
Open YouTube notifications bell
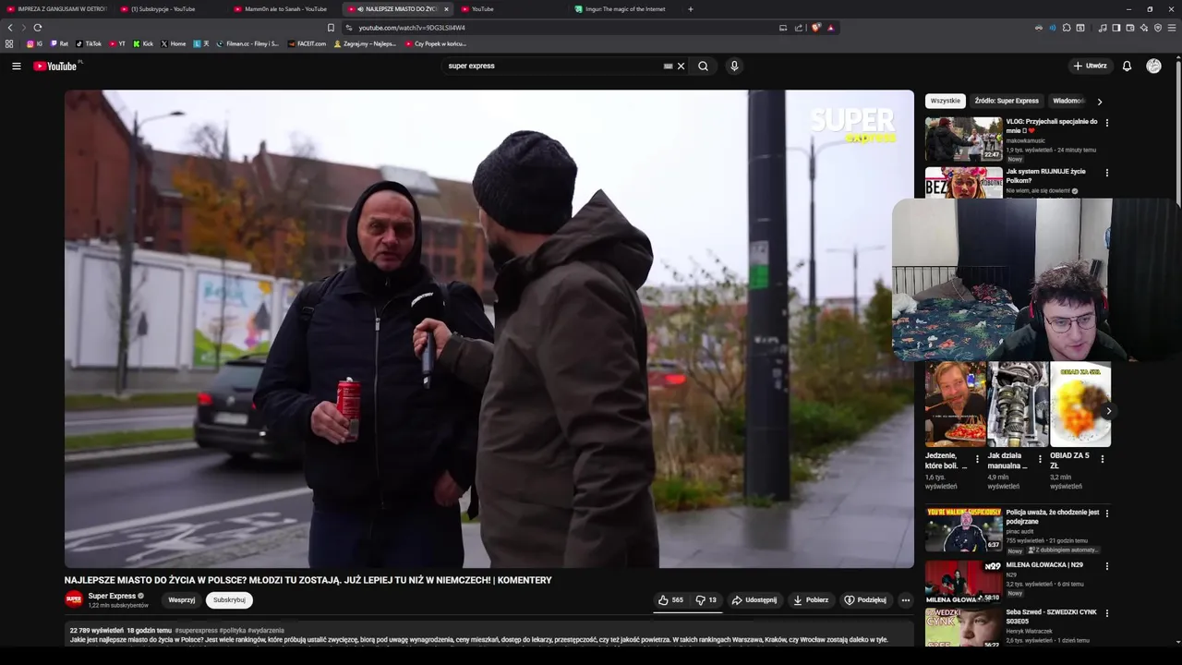coord(1127,66)
